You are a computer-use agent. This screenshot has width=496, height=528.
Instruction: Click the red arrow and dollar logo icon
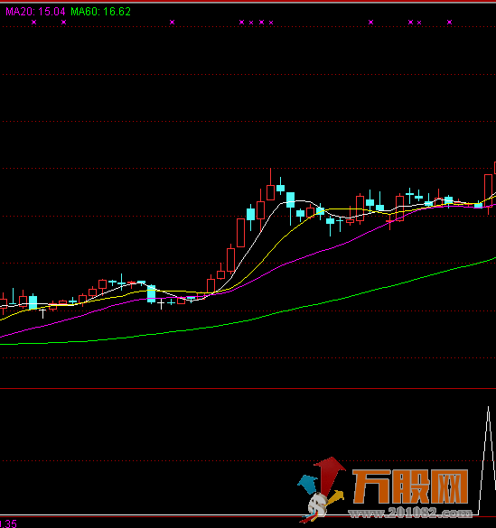322,488
